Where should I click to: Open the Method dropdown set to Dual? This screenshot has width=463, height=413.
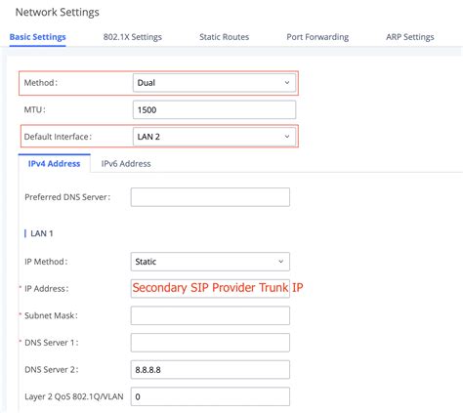tap(214, 83)
